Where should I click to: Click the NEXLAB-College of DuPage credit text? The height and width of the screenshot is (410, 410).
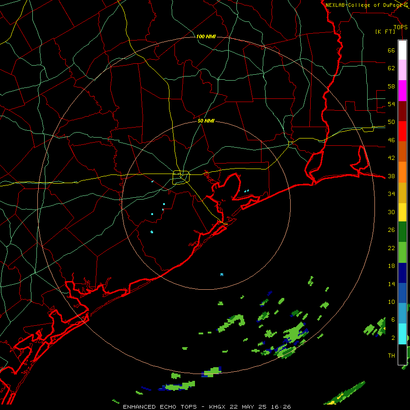[x=365, y=5]
